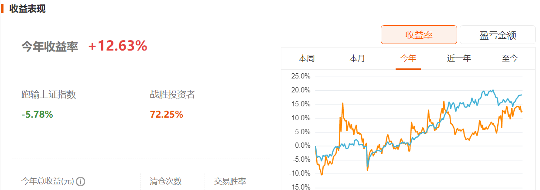Select the 本月 time range tab

pyautogui.click(x=357, y=58)
